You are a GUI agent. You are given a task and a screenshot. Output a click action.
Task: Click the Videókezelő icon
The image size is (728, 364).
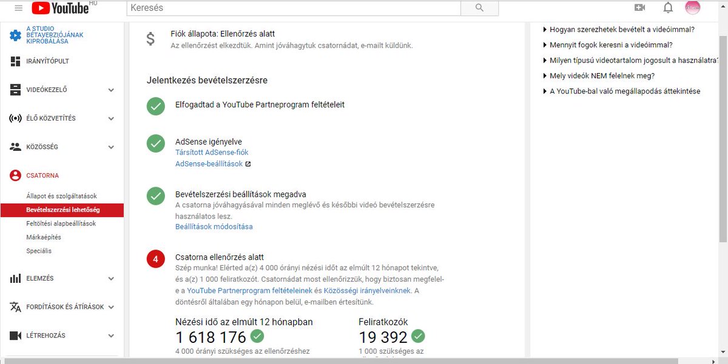15,90
